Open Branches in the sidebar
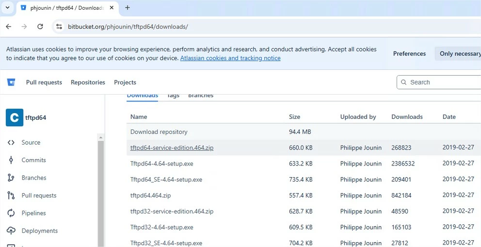481x247 pixels. pos(34,178)
